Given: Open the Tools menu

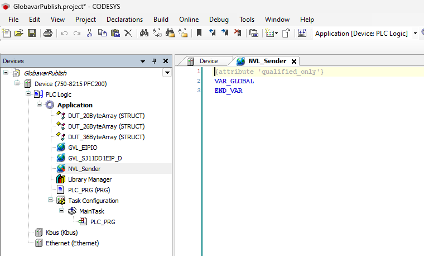Looking at the screenshot, I should click(x=247, y=20).
